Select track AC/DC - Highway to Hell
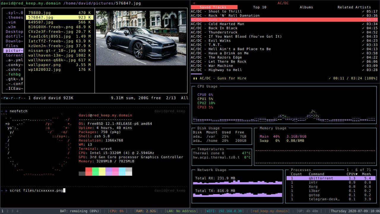The width and height of the screenshot is (380, 214). point(284,70)
